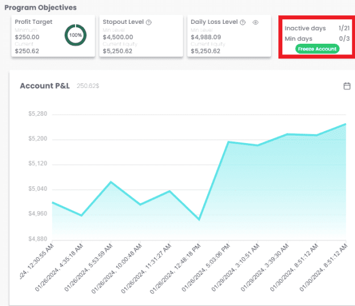The image size is (355, 306).
Task: Click the Stopout Level card title
Action: coord(123,22)
